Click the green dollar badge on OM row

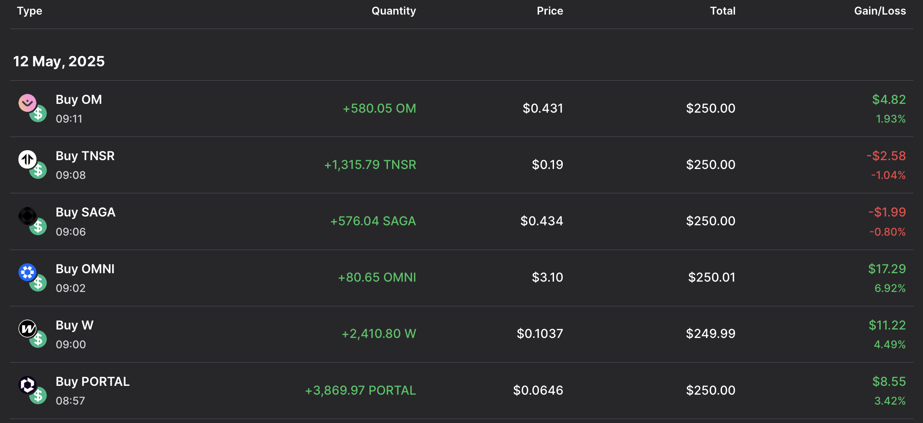point(38,114)
